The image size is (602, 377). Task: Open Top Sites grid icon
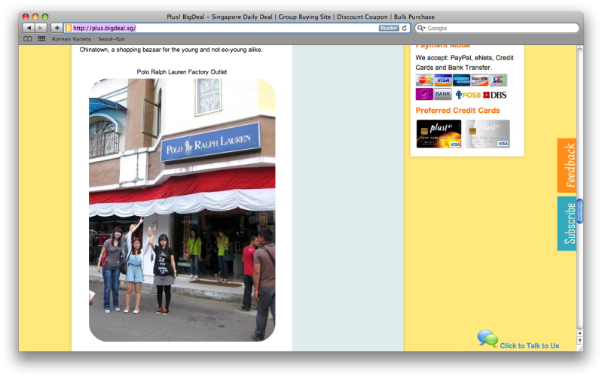41,38
